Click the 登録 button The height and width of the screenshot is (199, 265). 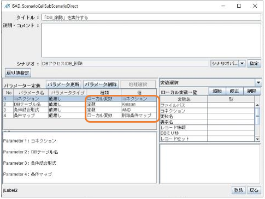click(x=239, y=190)
